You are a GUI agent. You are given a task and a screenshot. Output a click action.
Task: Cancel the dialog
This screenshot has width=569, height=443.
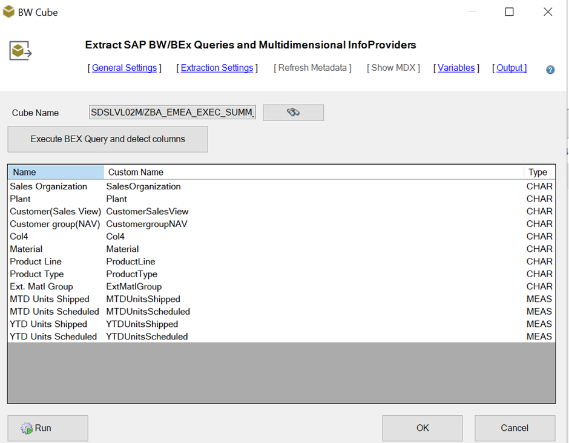point(515,428)
